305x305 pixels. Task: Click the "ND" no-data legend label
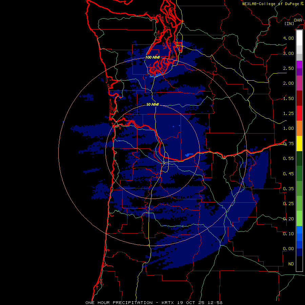291,264
